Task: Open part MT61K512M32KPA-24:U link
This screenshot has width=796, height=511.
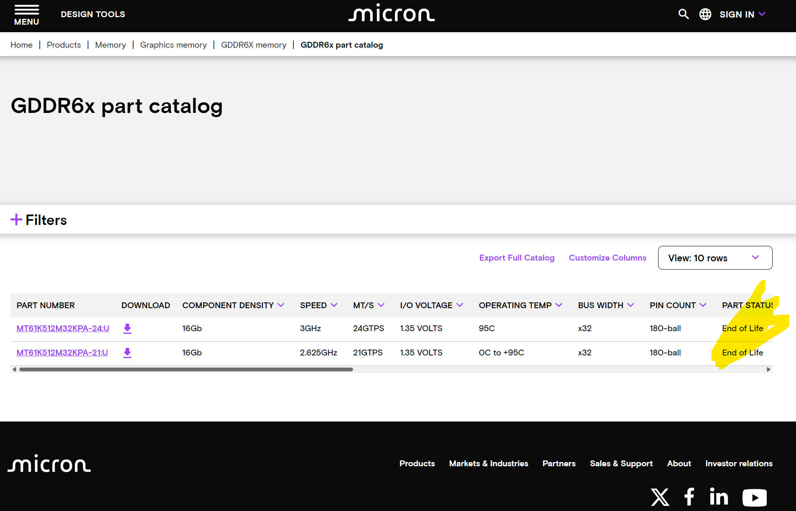Action: tap(63, 329)
